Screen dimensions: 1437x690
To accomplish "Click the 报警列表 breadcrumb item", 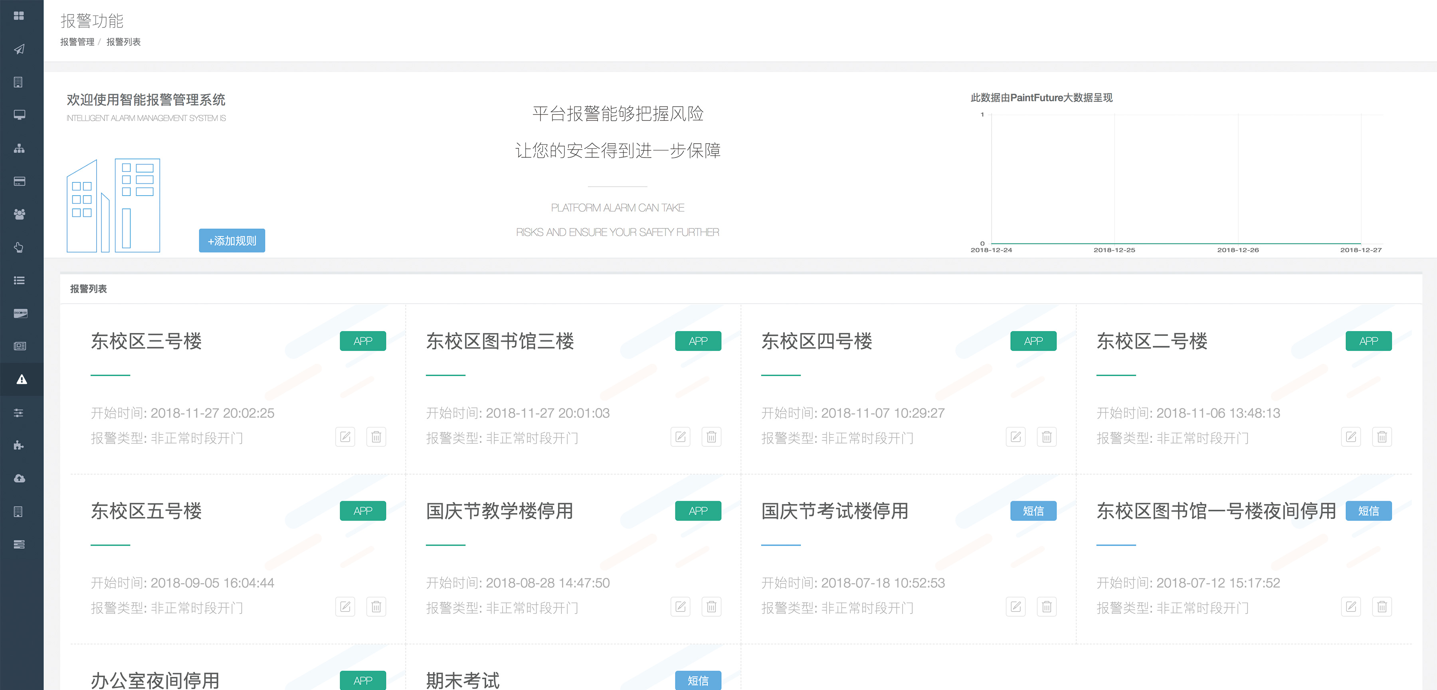I will pos(123,42).
